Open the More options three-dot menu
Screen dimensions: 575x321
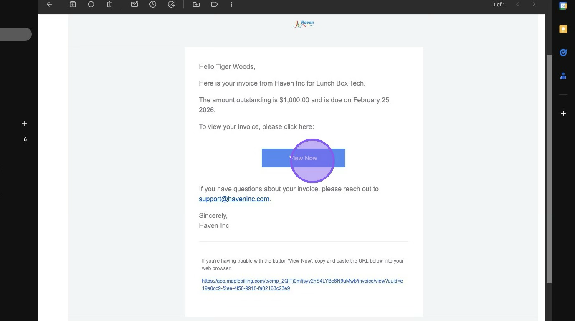coord(231,4)
